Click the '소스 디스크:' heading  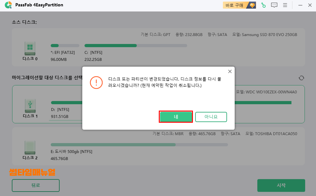tap(24, 22)
